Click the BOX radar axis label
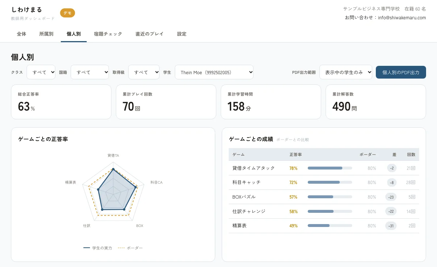Screen dimensions: 437x267 tap(140, 226)
